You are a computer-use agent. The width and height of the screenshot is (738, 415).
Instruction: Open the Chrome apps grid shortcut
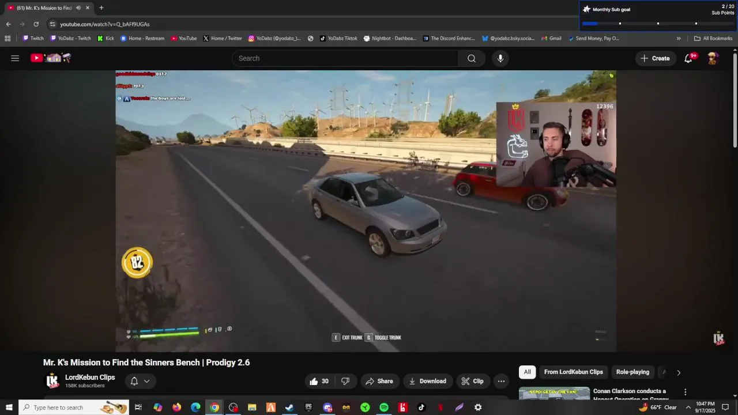[x=7, y=39]
